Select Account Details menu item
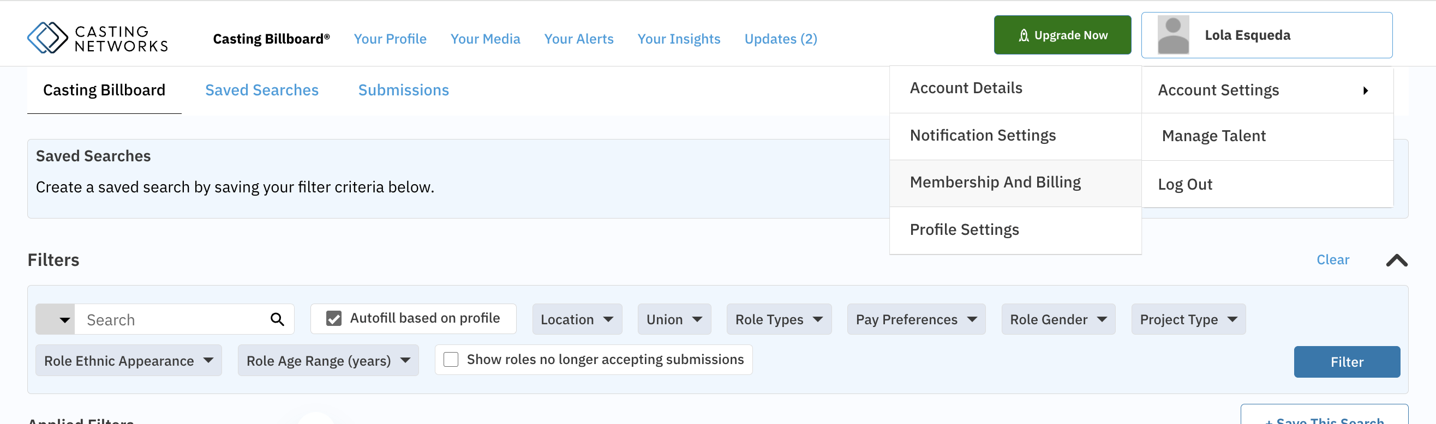Image resolution: width=1436 pixels, height=424 pixels. coord(1015,88)
